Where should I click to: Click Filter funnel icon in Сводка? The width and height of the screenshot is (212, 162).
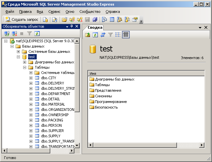click(110, 35)
